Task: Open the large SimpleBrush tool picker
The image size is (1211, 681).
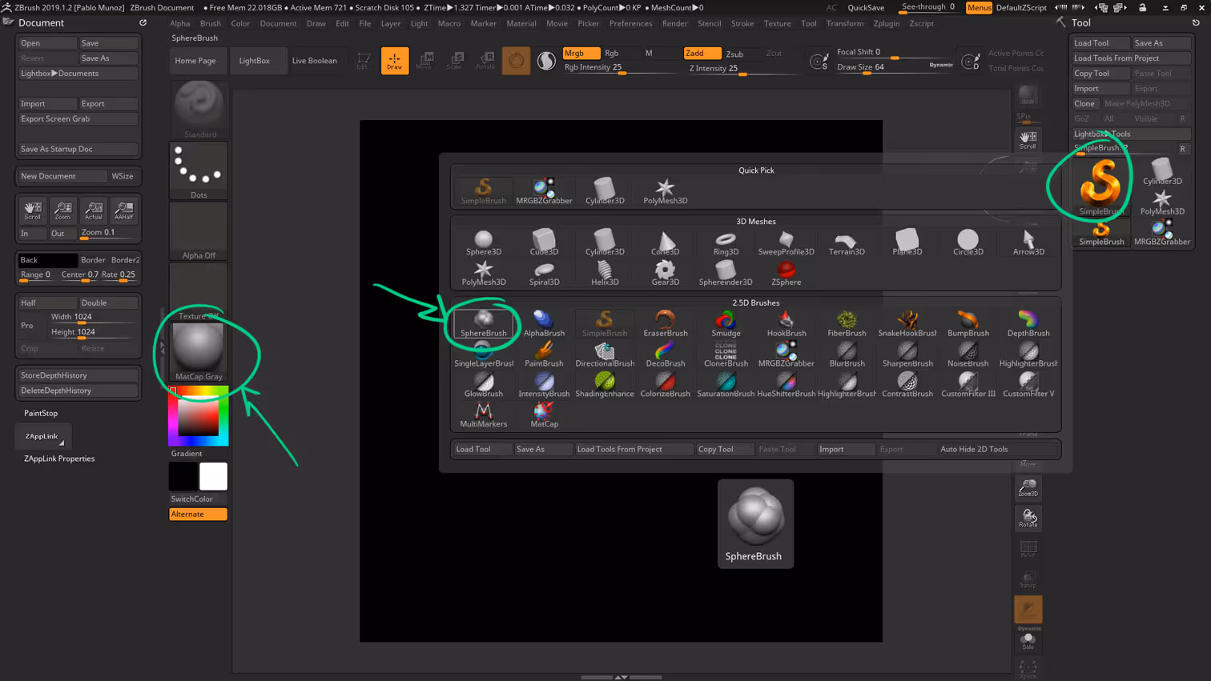Action: pos(1101,186)
